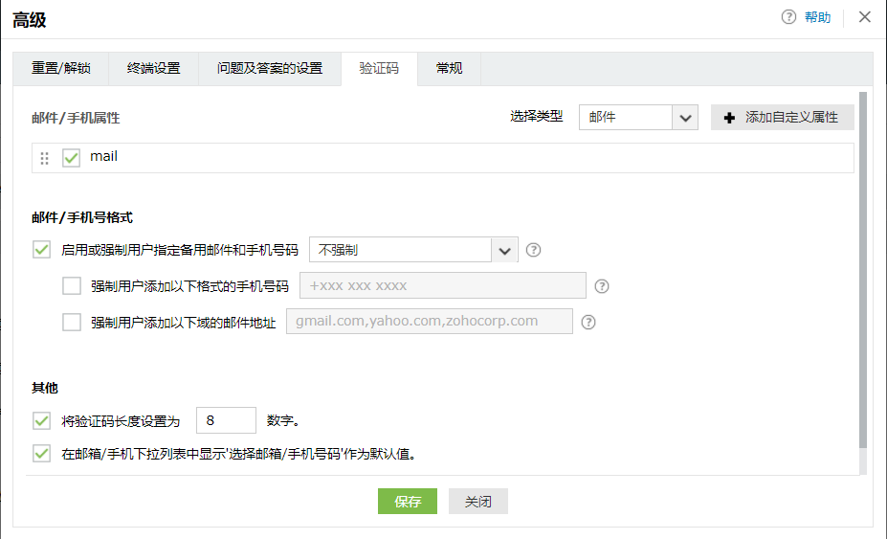887x539 pixels.
Task: Toggle 在邮箱/手机下拉列表中显示 default value checkbox
Action: (41, 454)
